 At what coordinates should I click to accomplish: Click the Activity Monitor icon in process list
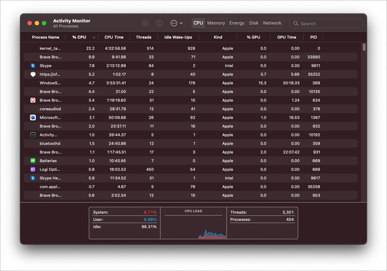[33, 135]
